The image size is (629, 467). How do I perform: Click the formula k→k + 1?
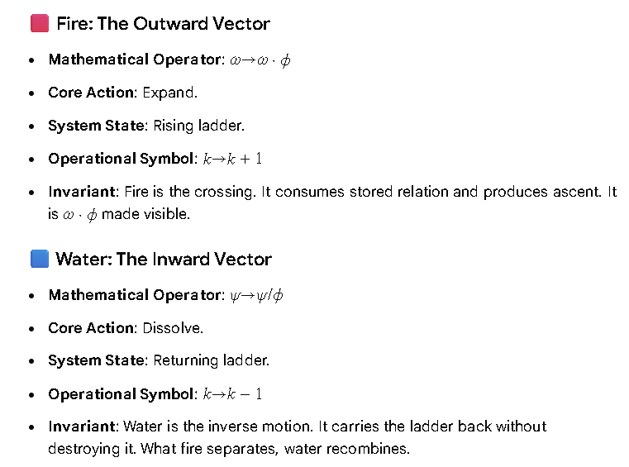232,159
